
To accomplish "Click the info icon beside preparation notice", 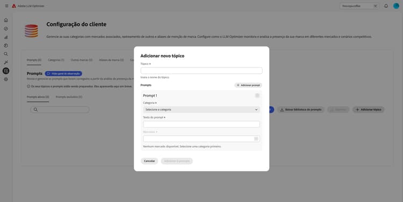I will (x=28, y=86).
